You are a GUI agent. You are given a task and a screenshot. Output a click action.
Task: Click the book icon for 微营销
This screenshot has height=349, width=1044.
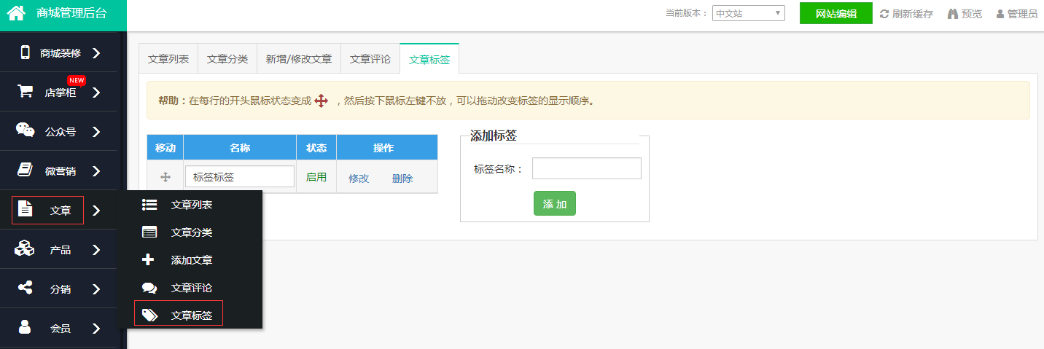coord(26,170)
